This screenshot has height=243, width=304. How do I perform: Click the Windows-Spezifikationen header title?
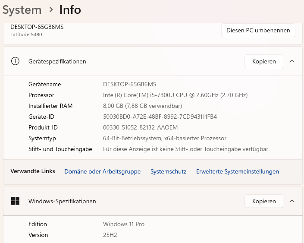62,201
